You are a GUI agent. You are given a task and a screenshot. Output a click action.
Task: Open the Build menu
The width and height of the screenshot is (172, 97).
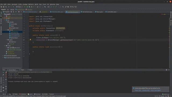click(x=37, y=4)
